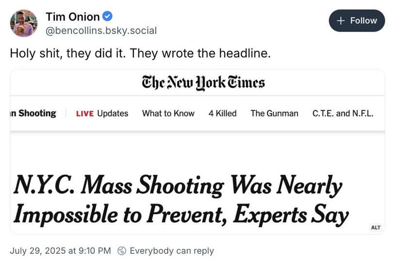Open the ALT text badge

376,228
